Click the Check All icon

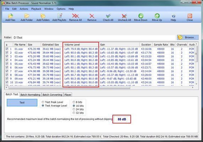click(x=108, y=17)
